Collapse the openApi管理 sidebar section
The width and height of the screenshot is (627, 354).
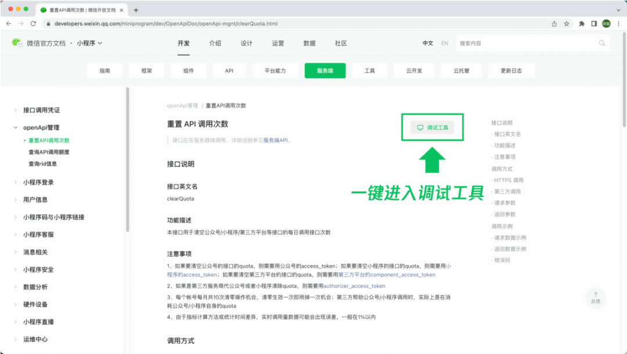pyautogui.click(x=16, y=128)
